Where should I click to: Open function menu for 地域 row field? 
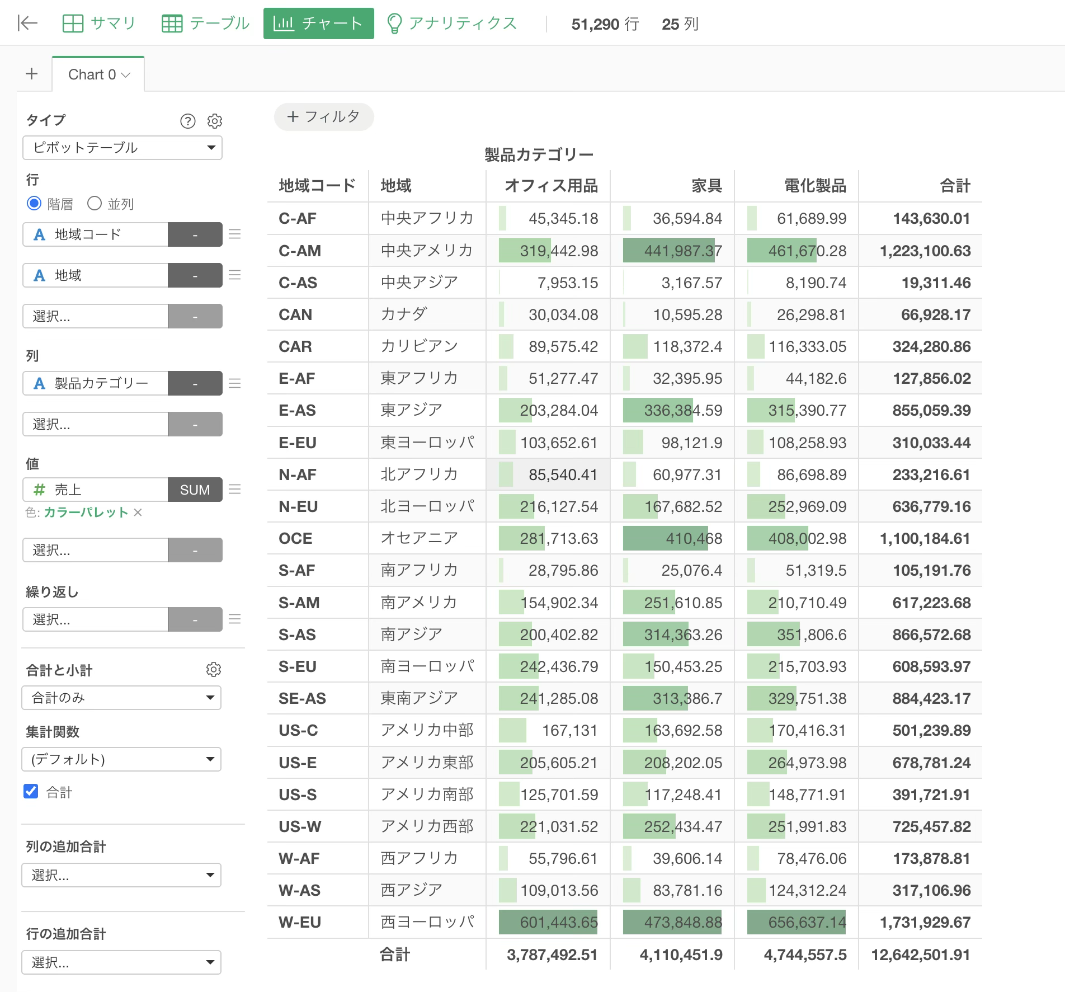pos(195,275)
